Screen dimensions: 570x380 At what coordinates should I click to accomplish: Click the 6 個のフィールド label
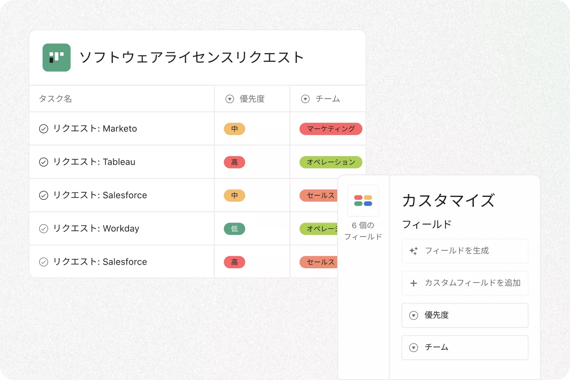point(363,231)
